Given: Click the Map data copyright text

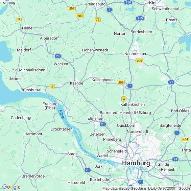Looking at the screenshot, I should coord(146,188).
